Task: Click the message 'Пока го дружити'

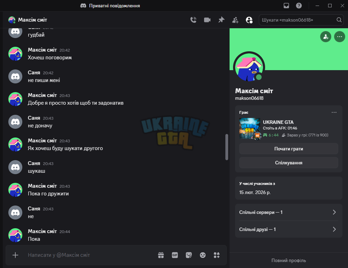Action: pos(48,194)
